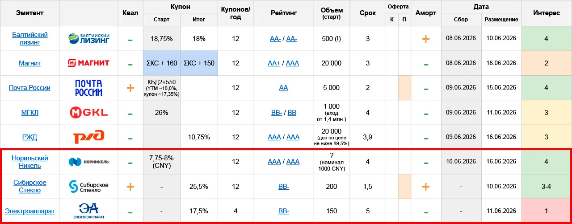Open the Почта России logo image

(x=88, y=88)
